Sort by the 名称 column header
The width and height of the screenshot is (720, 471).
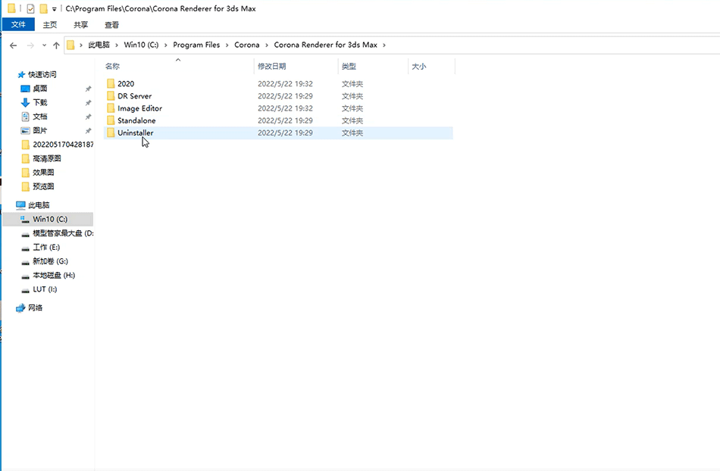(112, 67)
